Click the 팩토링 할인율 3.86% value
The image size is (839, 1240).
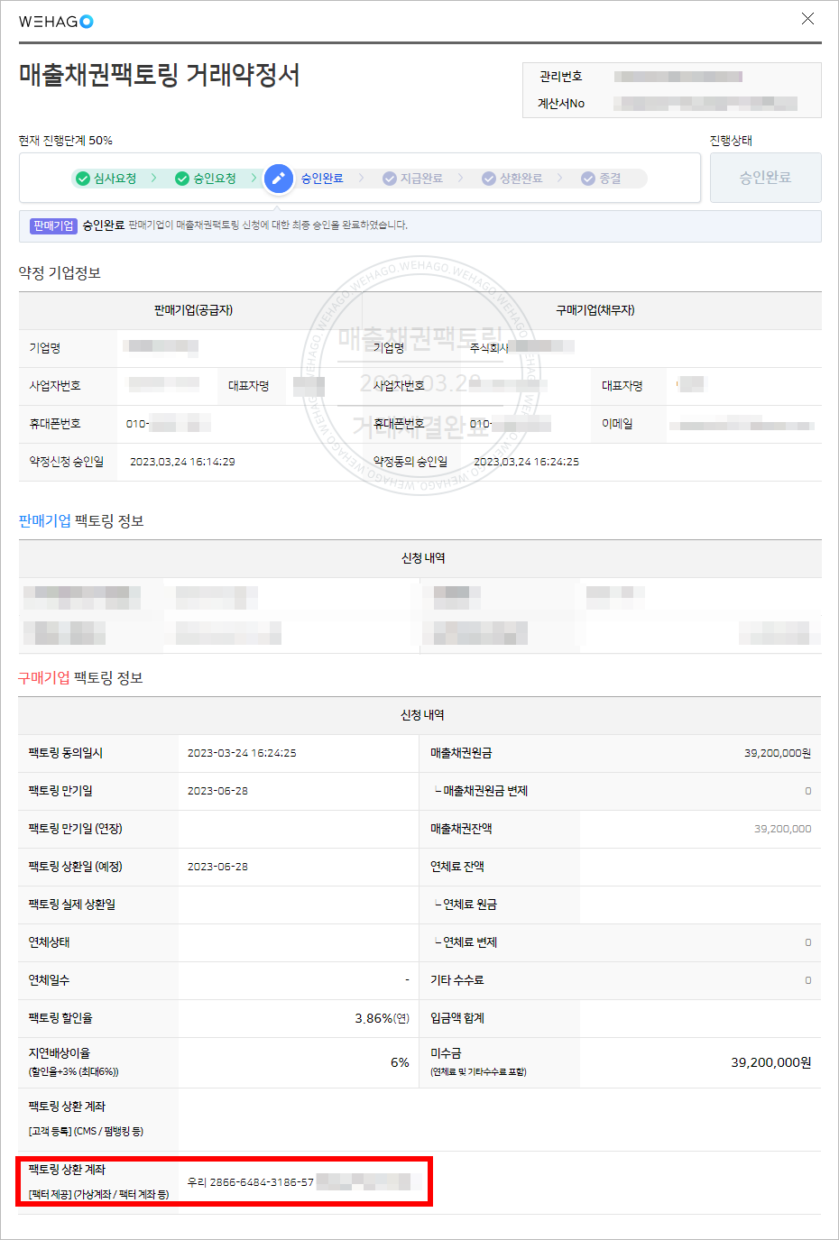382,1018
